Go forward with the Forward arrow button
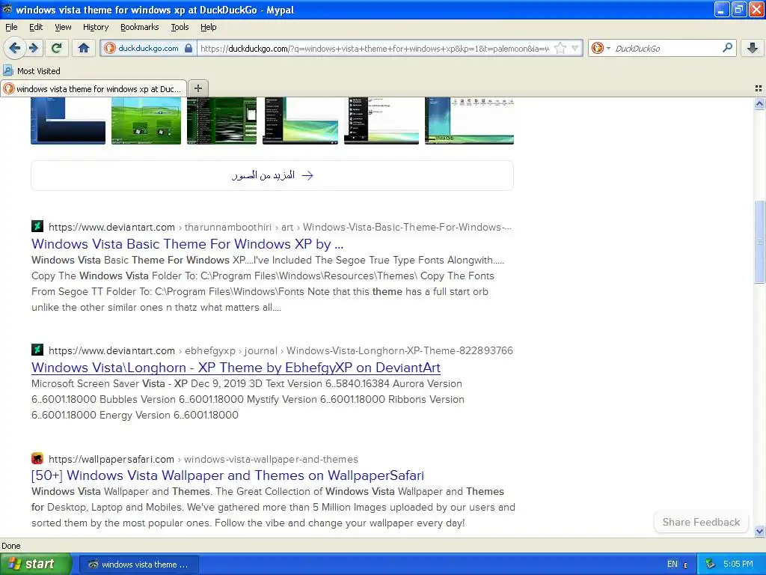 [33, 48]
